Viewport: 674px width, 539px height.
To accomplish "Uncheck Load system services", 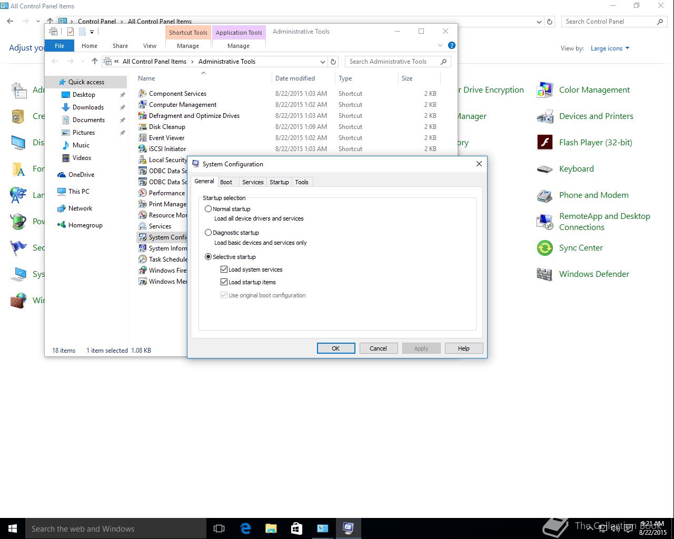I will [224, 269].
